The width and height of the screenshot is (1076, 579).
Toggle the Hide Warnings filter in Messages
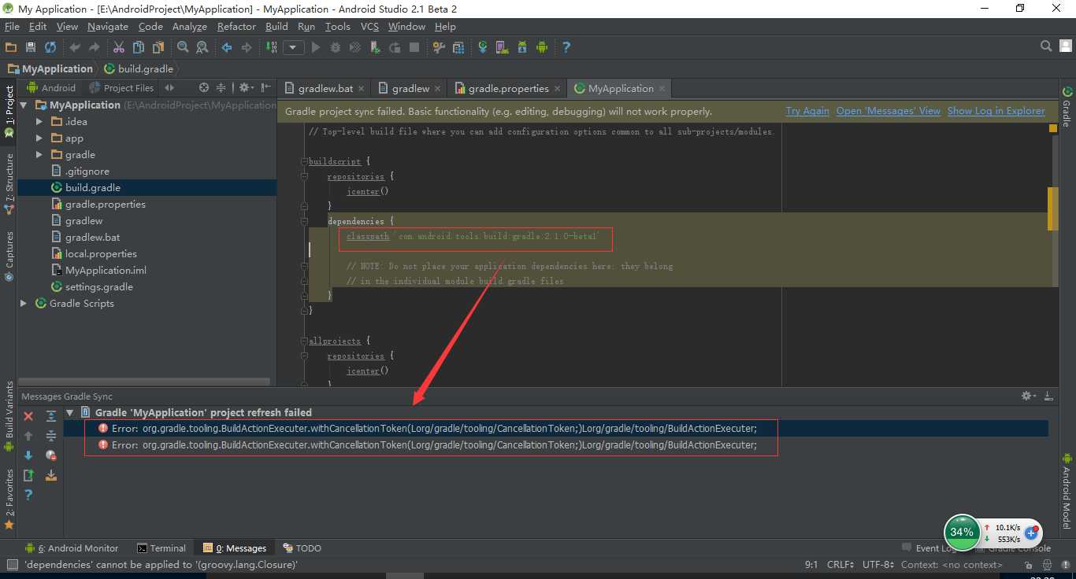[x=51, y=455]
